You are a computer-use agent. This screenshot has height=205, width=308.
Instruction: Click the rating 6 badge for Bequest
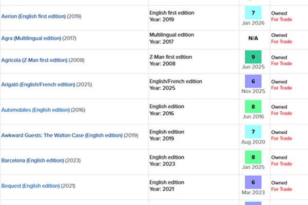click(254, 181)
